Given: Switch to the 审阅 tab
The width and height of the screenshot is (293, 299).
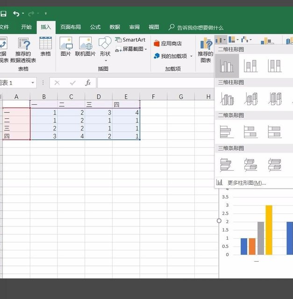Looking at the screenshot, I should click(135, 27).
